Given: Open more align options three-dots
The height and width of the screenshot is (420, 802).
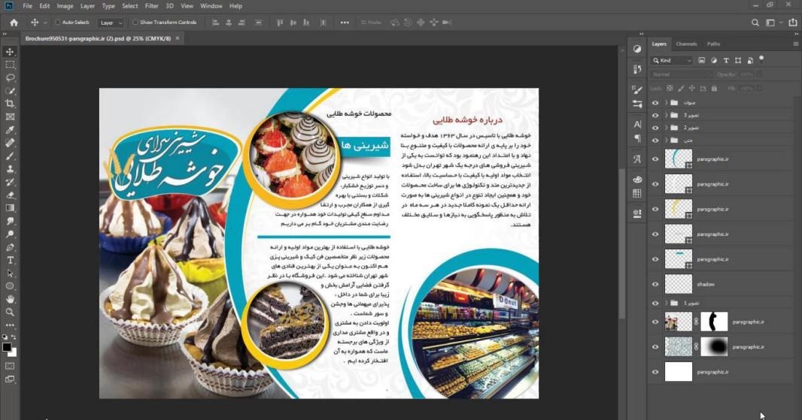Looking at the screenshot, I should 345,23.
